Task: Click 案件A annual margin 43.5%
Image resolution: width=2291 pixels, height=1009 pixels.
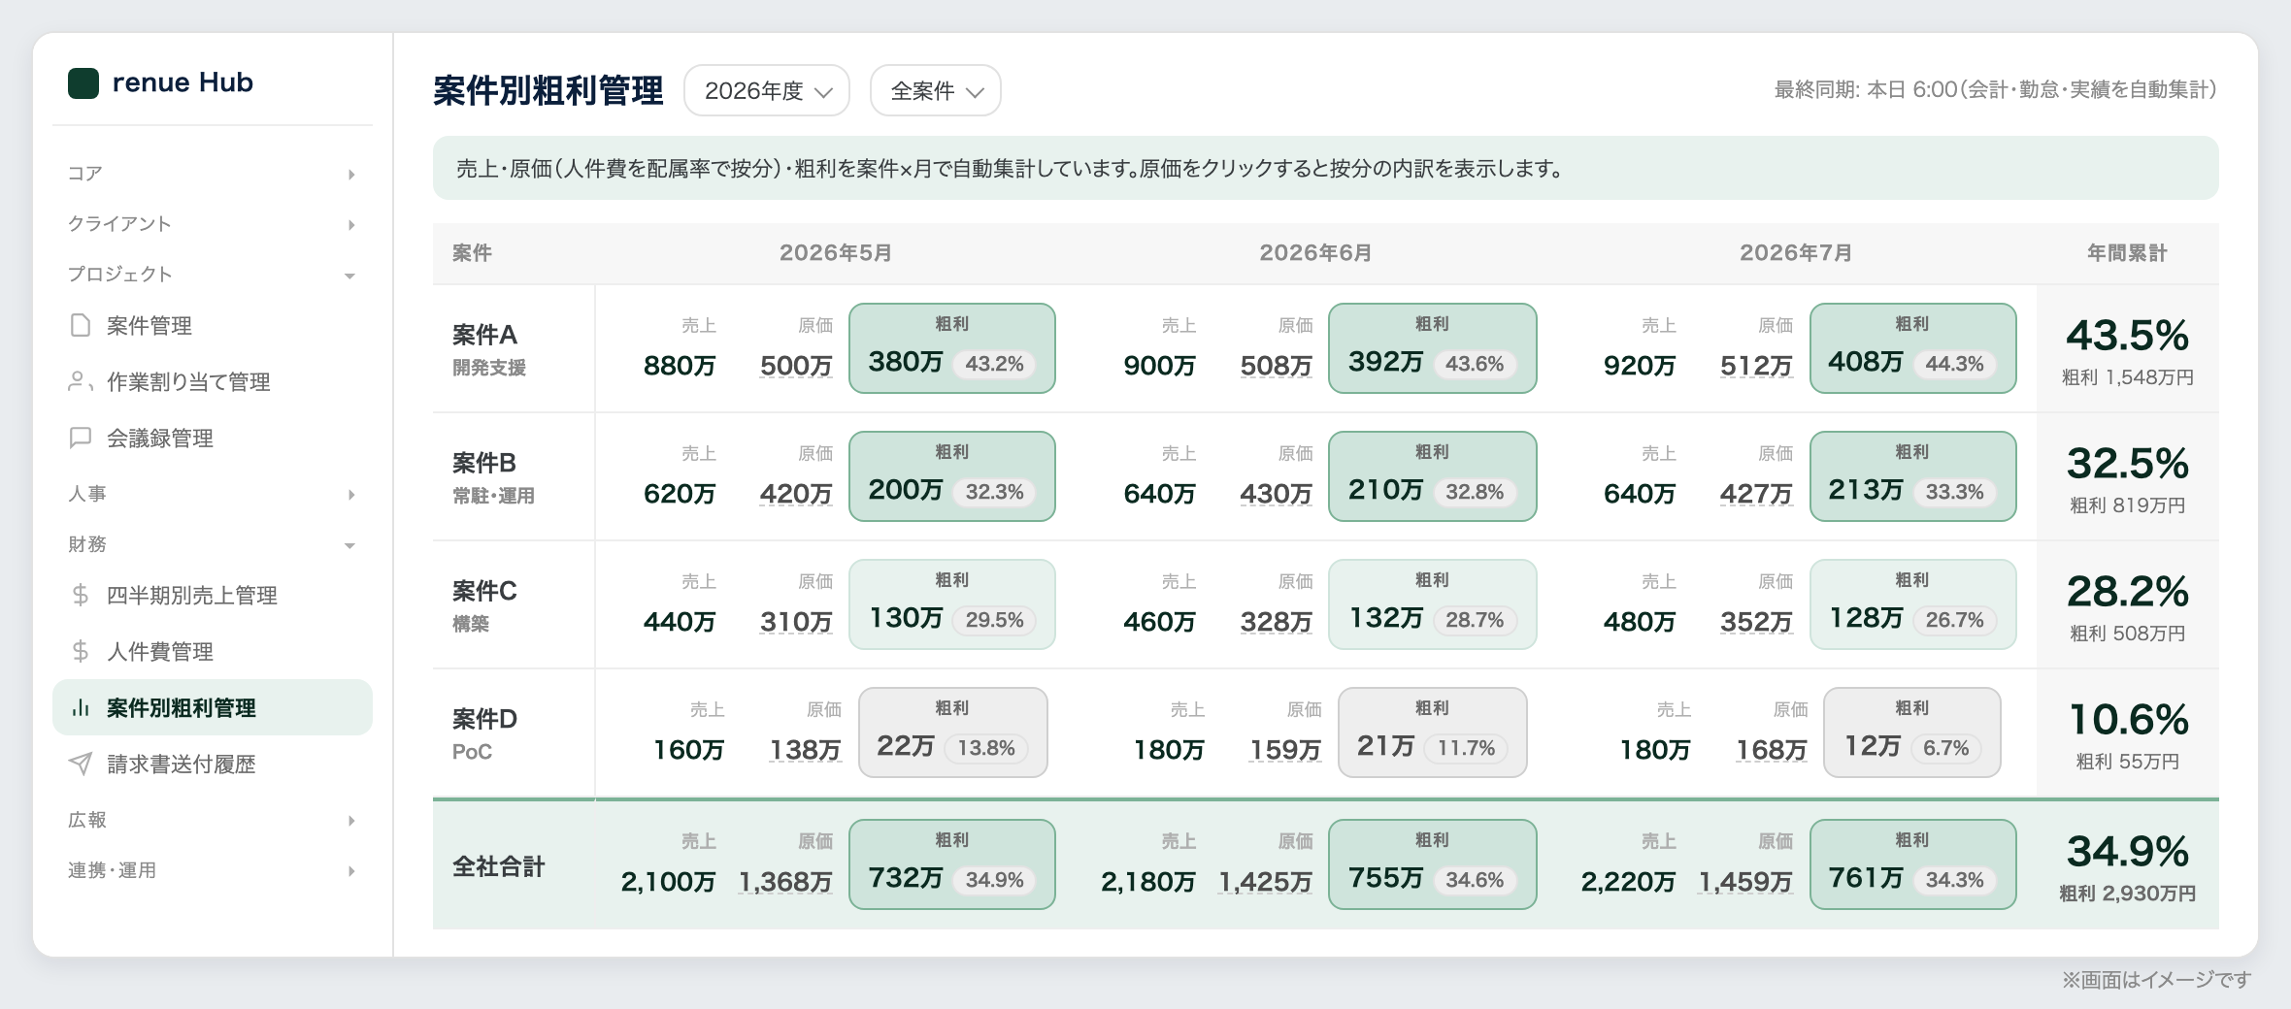Action: pyautogui.click(x=2127, y=336)
